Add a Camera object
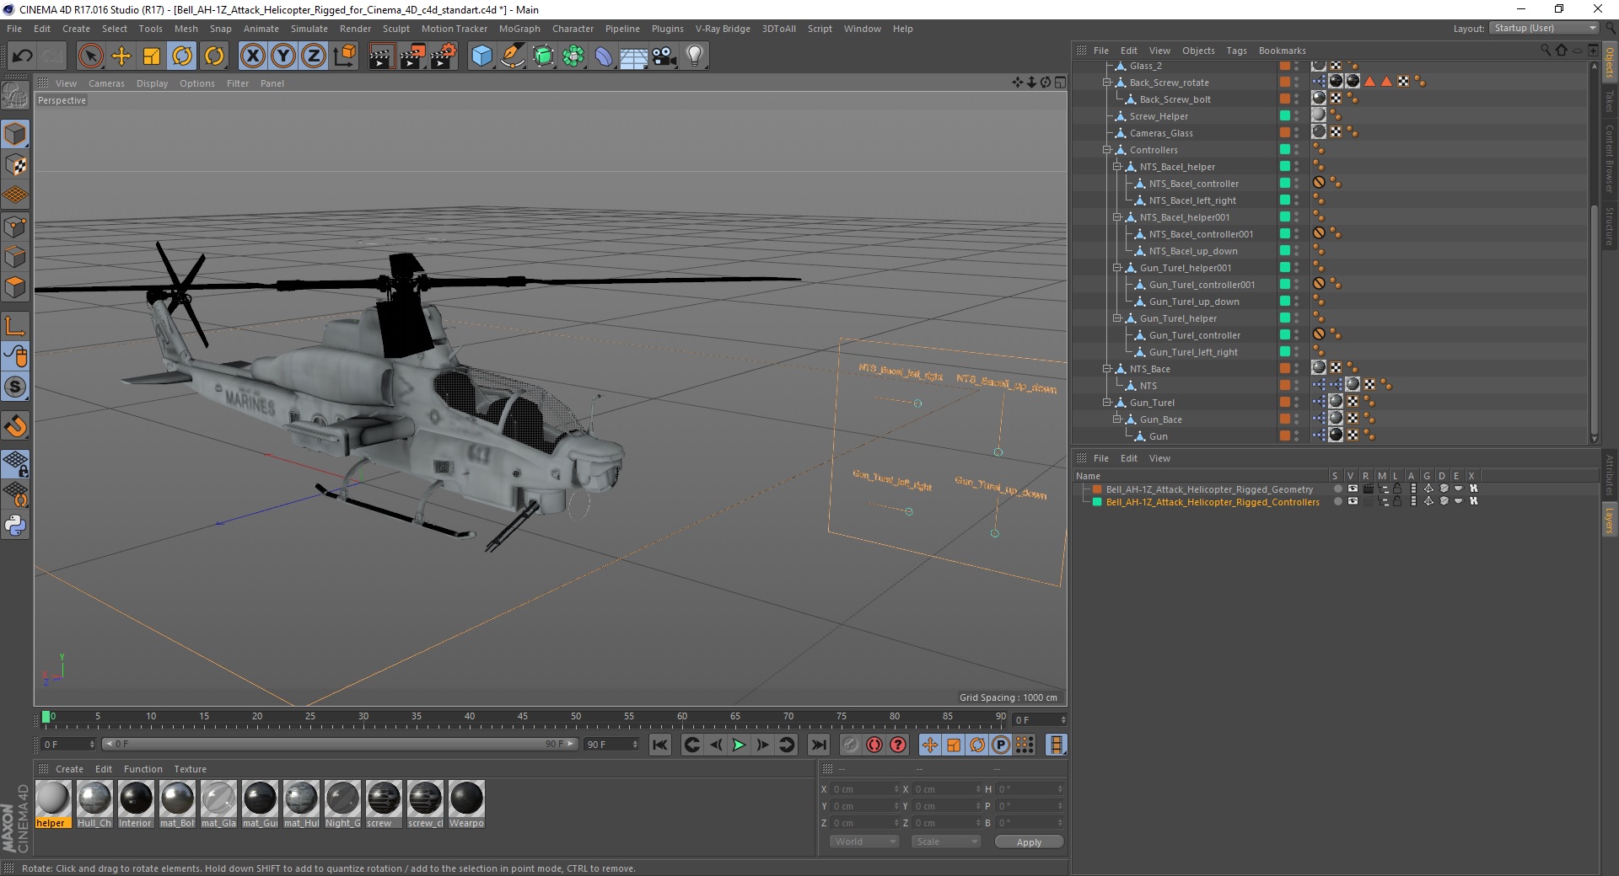Image resolution: width=1619 pixels, height=876 pixels. click(664, 56)
